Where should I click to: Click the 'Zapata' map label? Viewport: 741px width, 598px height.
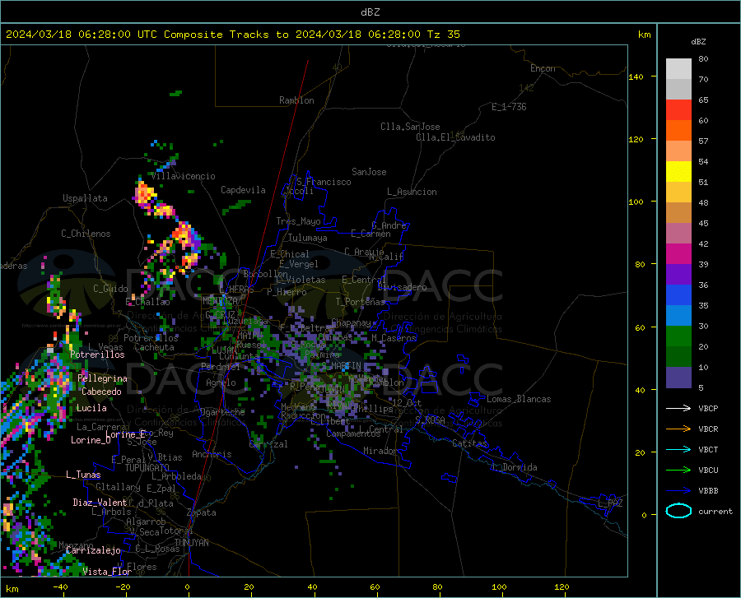[202, 512]
